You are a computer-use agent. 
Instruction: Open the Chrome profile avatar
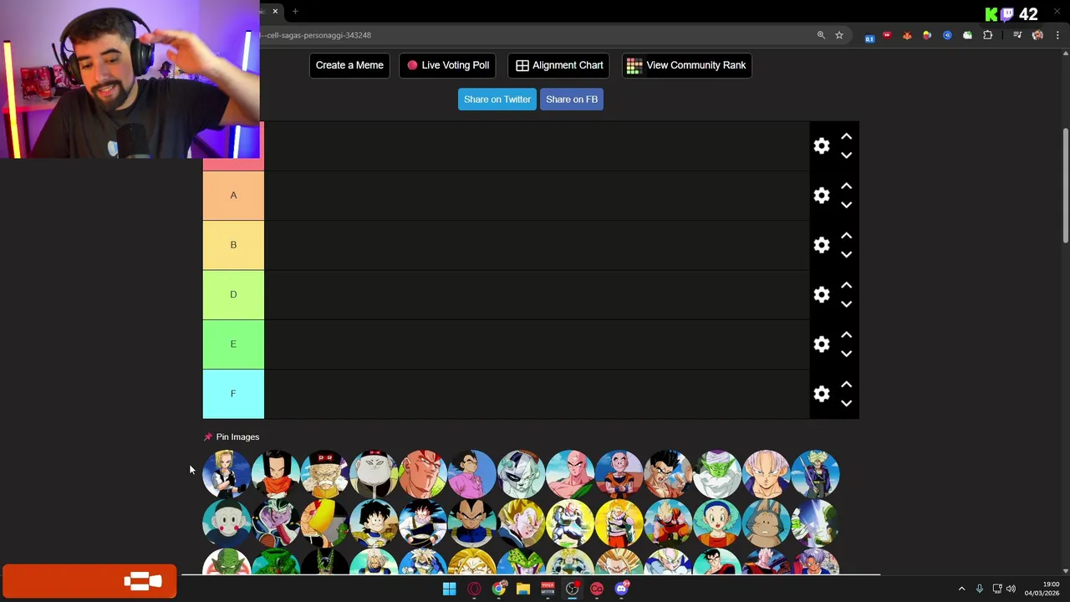[1037, 35]
